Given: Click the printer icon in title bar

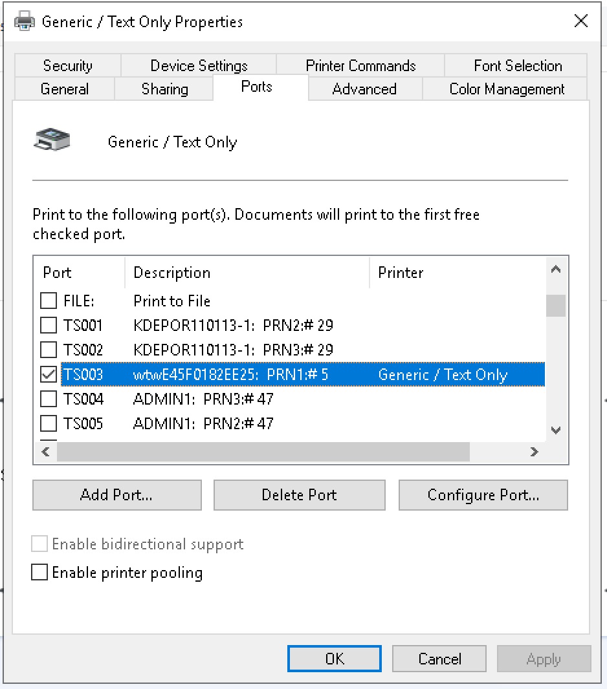Looking at the screenshot, I should (24, 22).
